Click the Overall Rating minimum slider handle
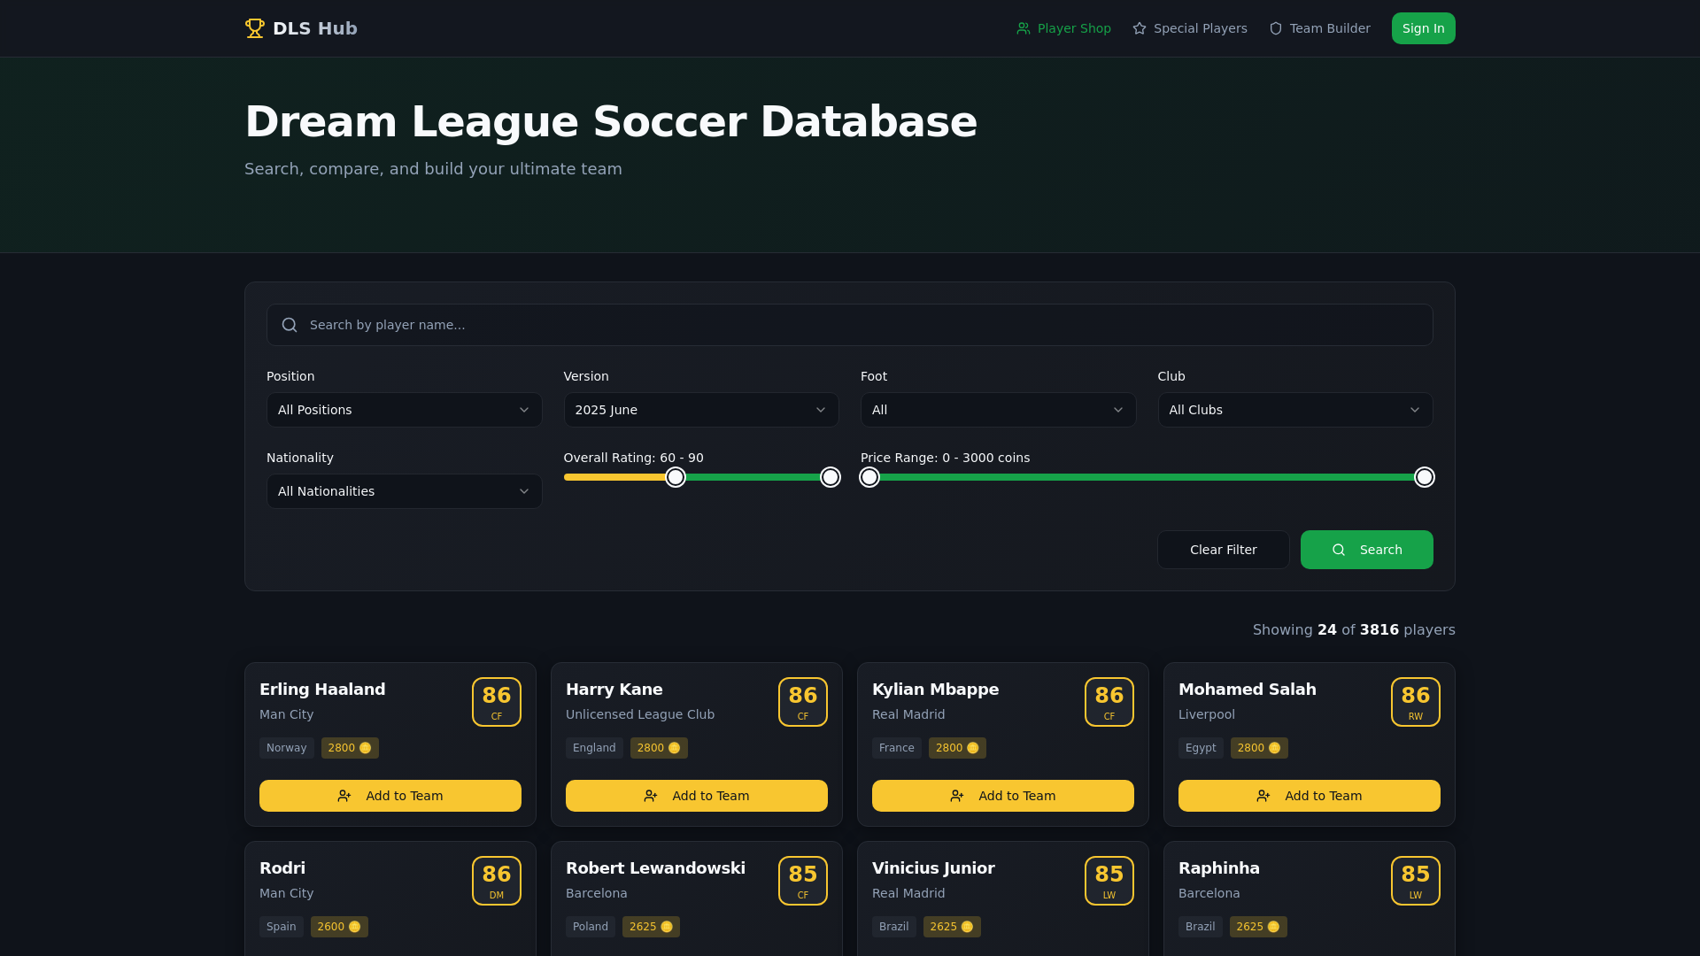Viewport: 1700px width, 956px height. 676,477
